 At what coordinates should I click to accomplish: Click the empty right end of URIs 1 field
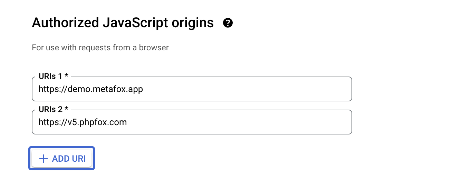click(311, 89)
